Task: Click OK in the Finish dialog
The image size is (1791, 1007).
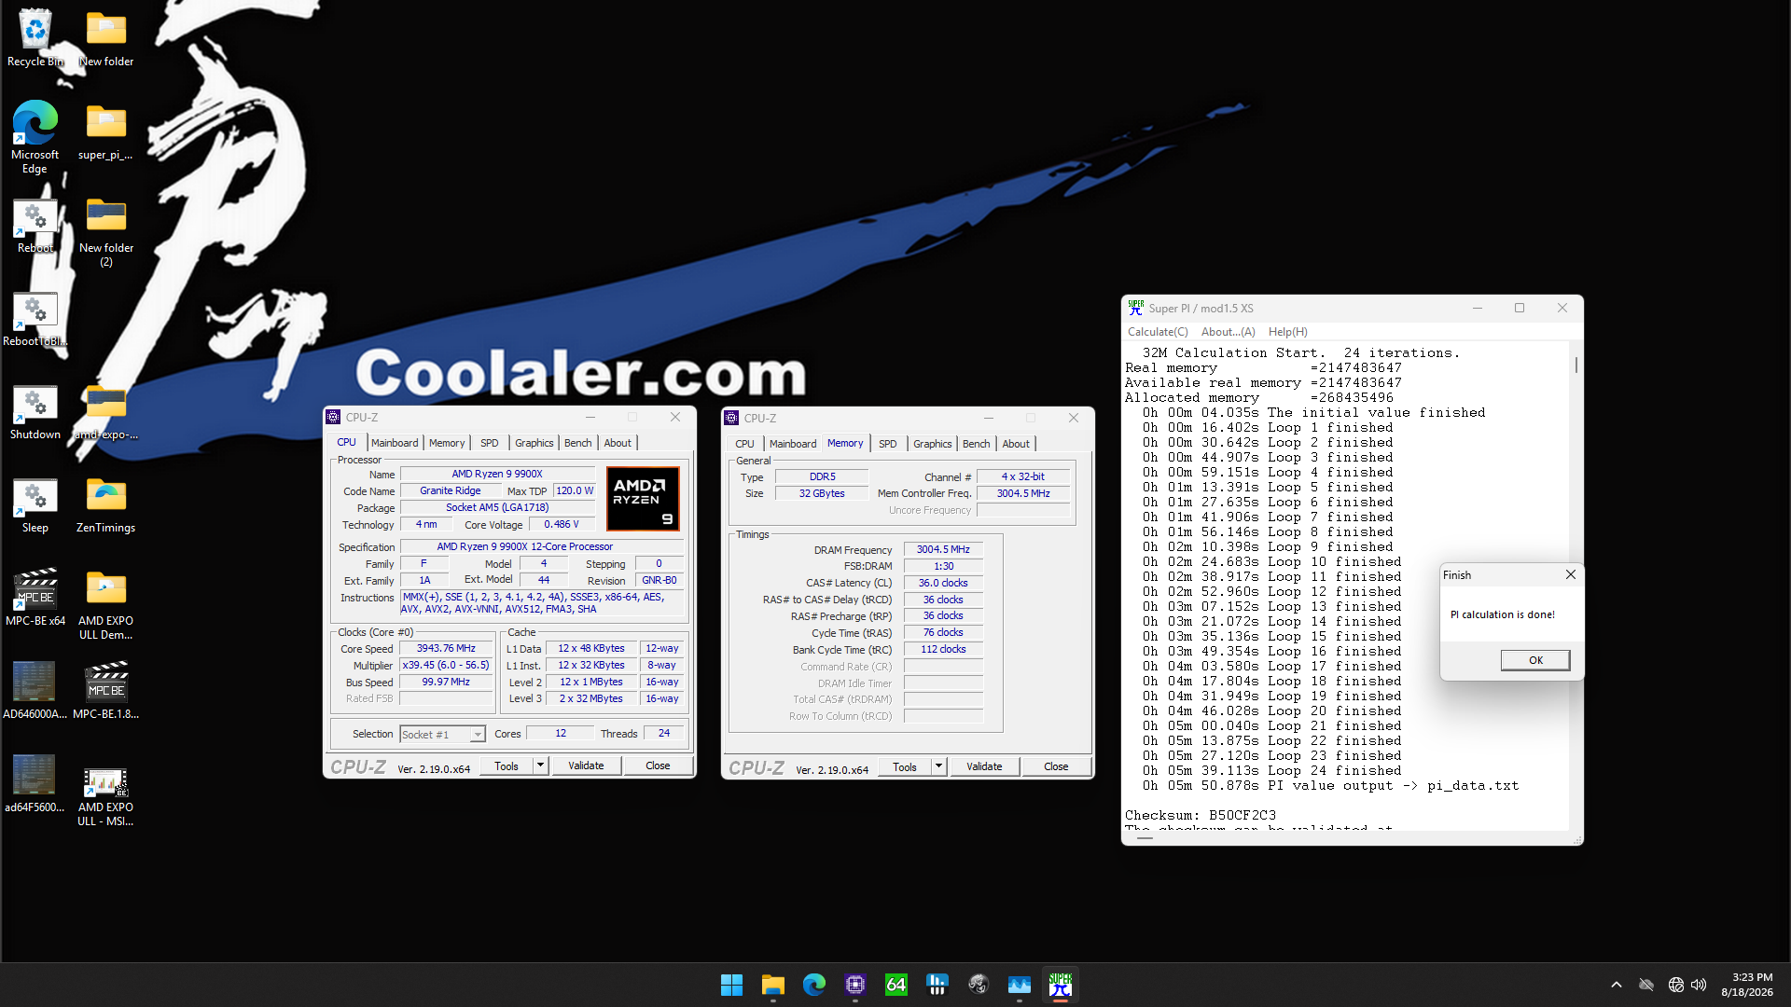Action: (1535, 660)
